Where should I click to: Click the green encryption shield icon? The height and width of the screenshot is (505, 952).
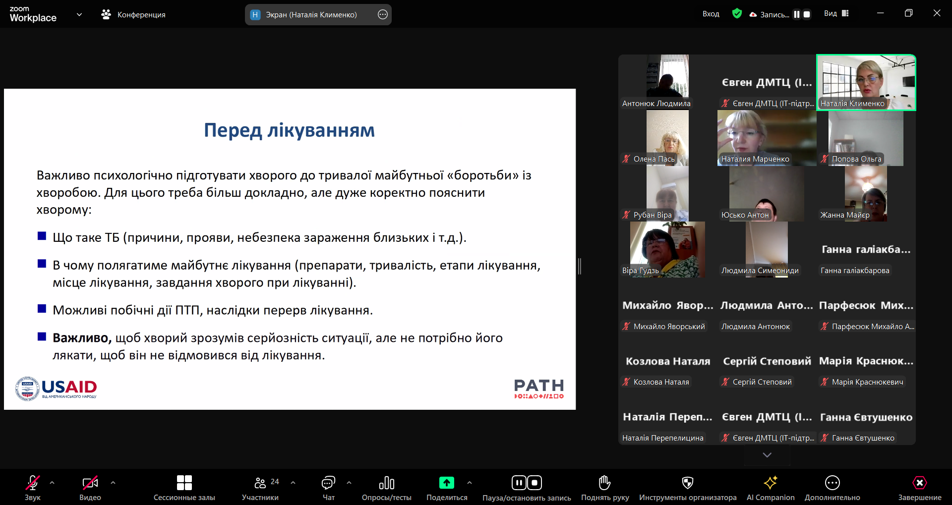point(737,14)
